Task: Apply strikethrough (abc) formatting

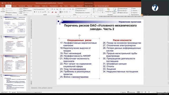Action: click(x=43, y=12)
